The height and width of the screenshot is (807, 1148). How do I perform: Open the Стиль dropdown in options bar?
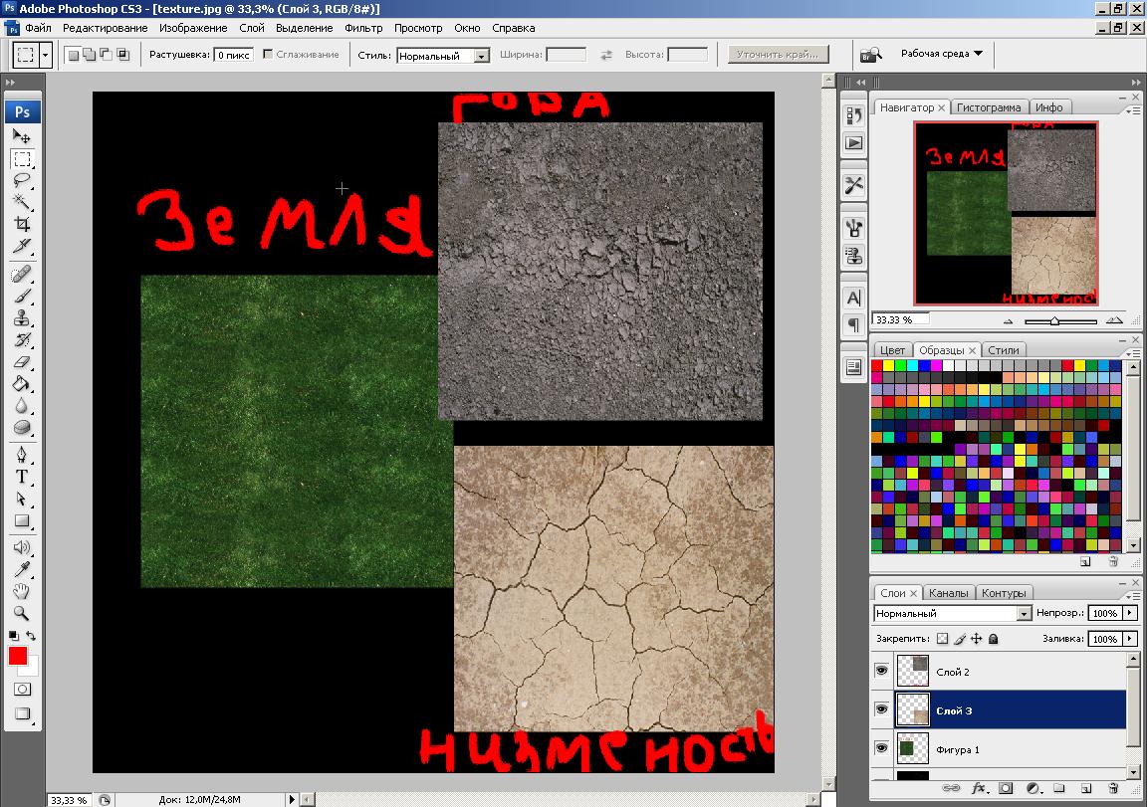(443, 56)
